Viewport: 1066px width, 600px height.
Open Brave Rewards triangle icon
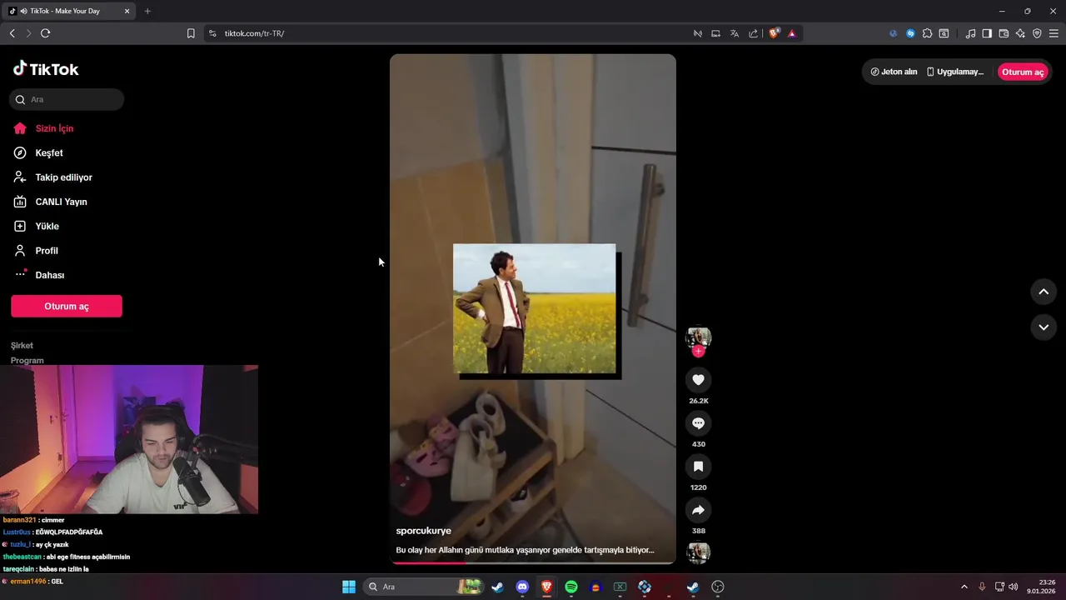(x=791, y=33)
